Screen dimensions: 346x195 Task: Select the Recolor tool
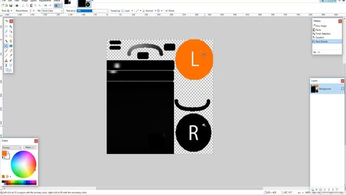pos(11,60)
